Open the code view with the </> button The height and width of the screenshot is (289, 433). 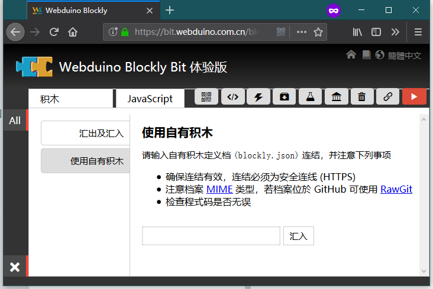click(x=232, y=97)
